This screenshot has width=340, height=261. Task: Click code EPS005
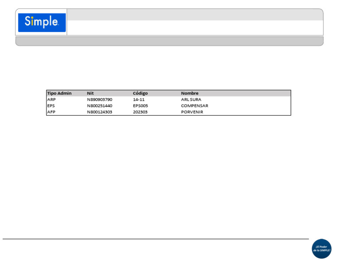(x=140, y=106)
